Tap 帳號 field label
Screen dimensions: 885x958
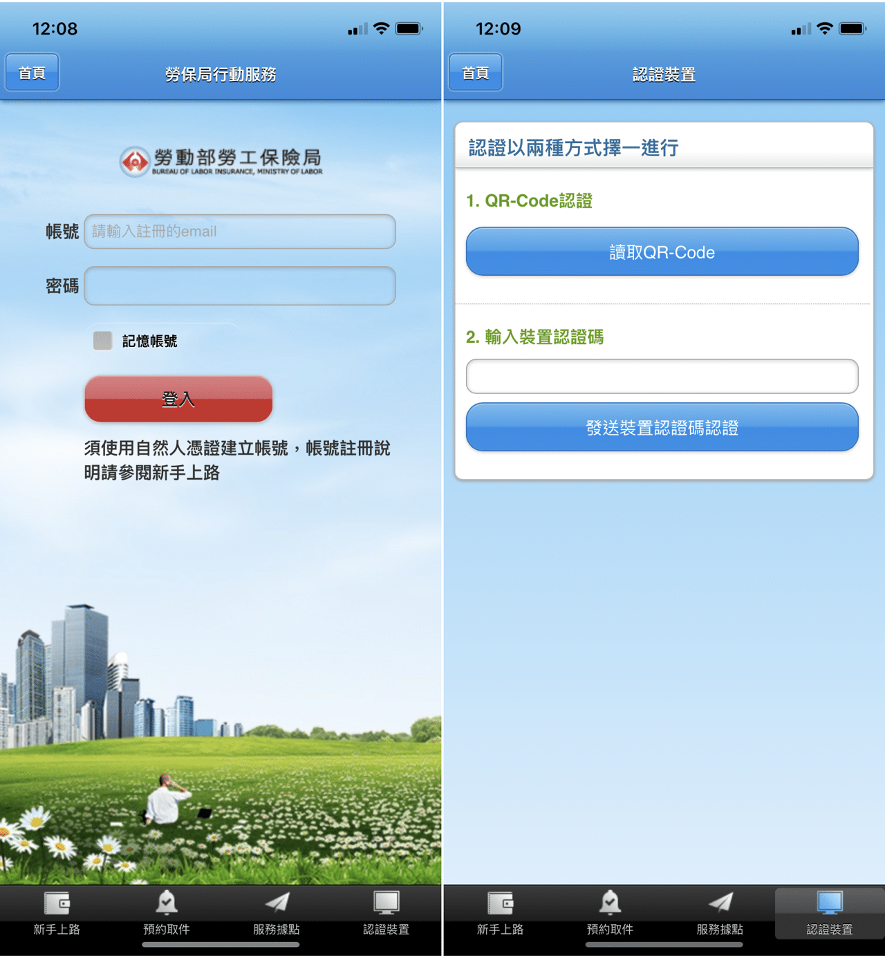pos(62,232)
